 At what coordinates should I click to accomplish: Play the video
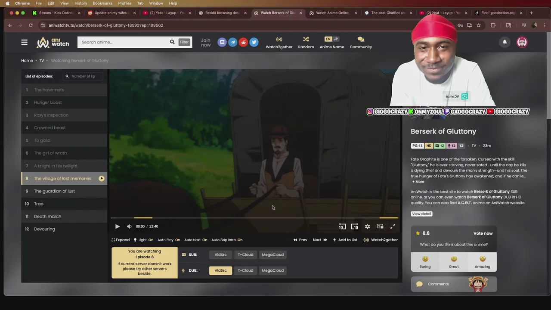tap(118, 226)
